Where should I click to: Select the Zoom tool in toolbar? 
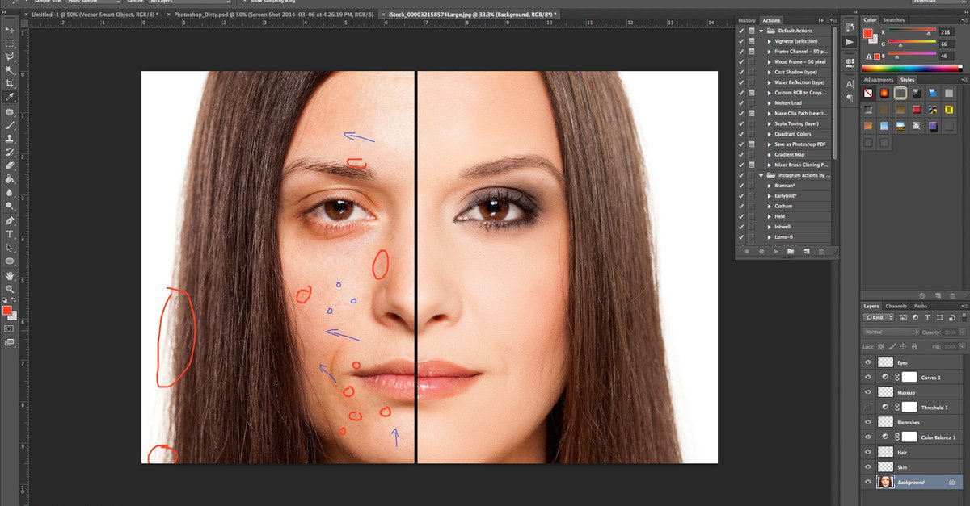(x=10, y=289)
